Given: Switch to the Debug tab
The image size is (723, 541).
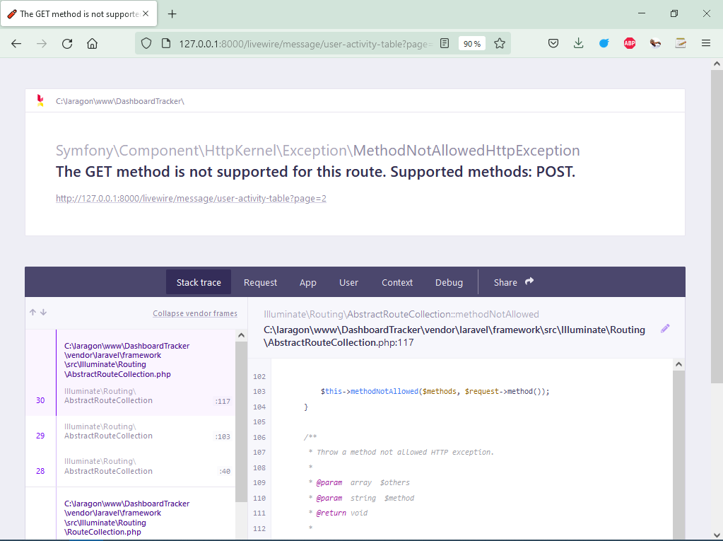Looking at the screenshot, I should (449, 282).
